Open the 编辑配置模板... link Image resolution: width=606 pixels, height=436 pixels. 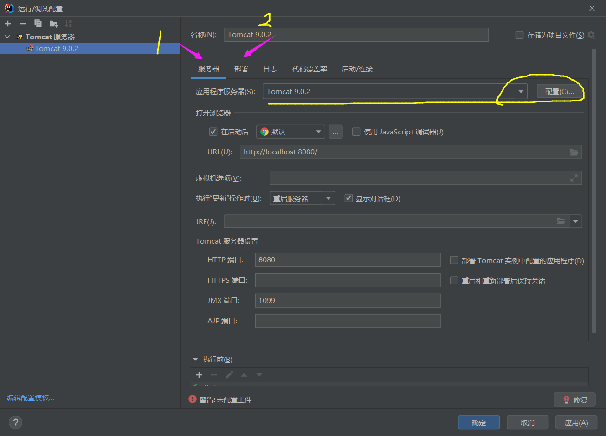[x=31, y=398]
